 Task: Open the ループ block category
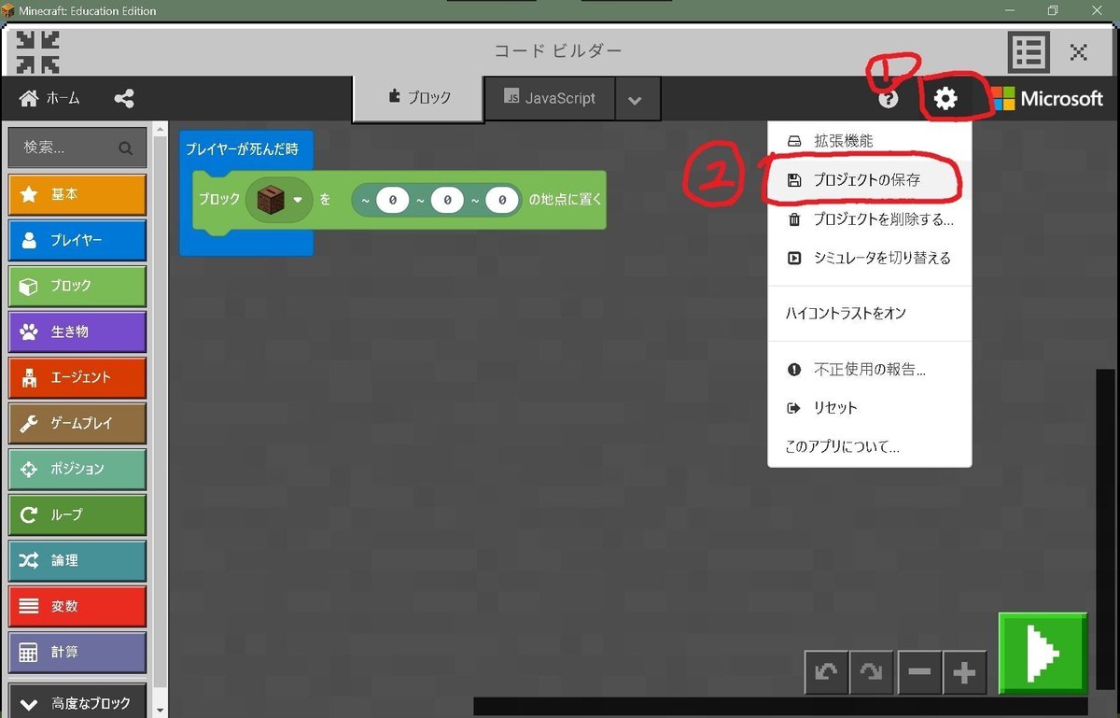(77, 514)
